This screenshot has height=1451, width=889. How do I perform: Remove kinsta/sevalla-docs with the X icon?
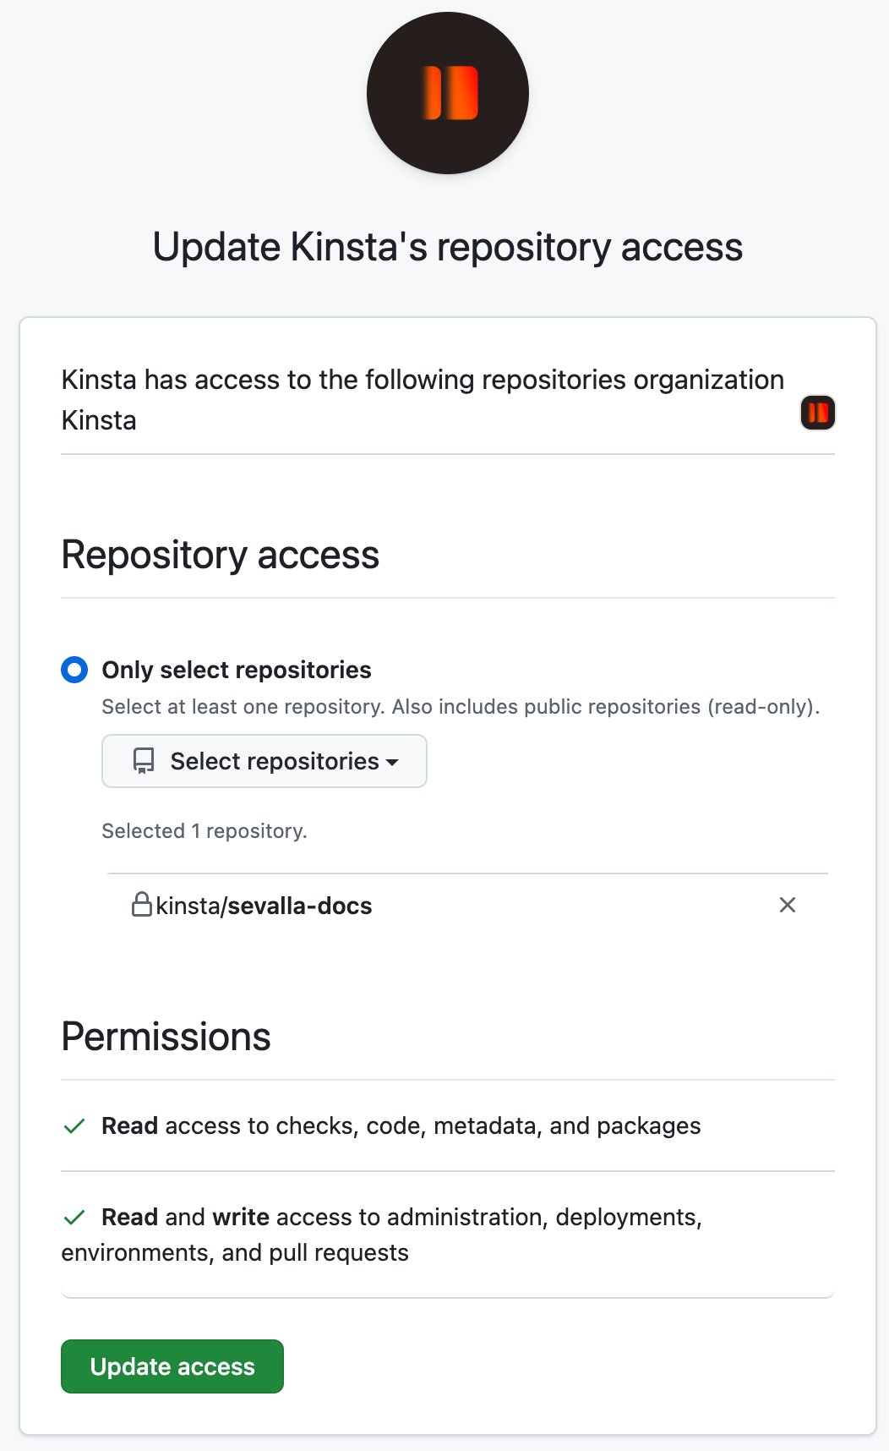tap(787, 905)
